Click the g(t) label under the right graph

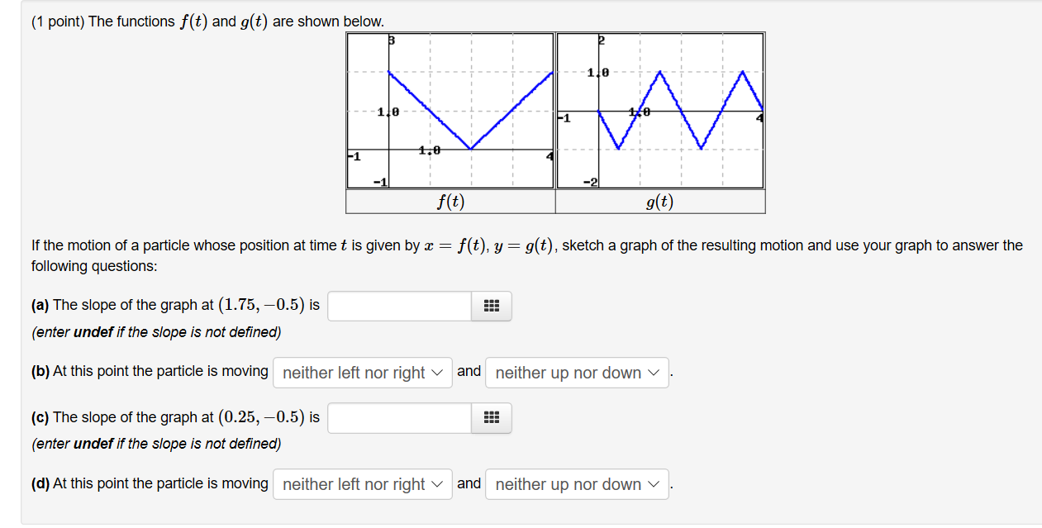[660, 201]
